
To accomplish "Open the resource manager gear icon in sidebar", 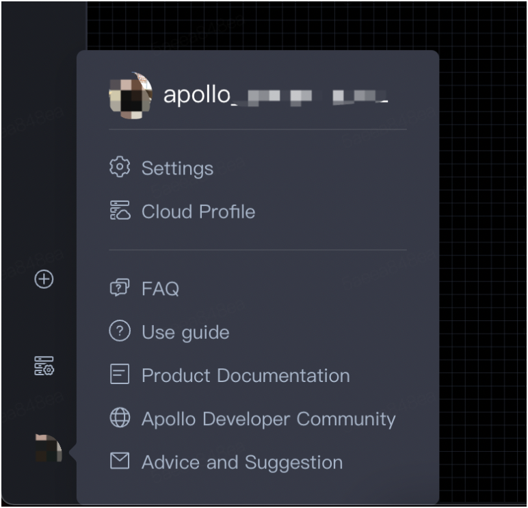I will (x=44, y=366).
